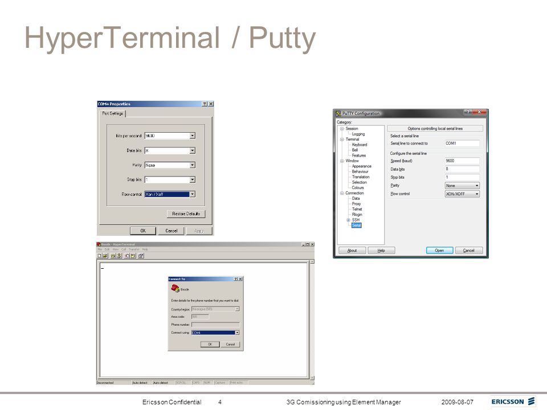This screenshot has width=547, height=410.
Task: Select Bell in PuTTY category tree
Action: [x=355, y=150]
